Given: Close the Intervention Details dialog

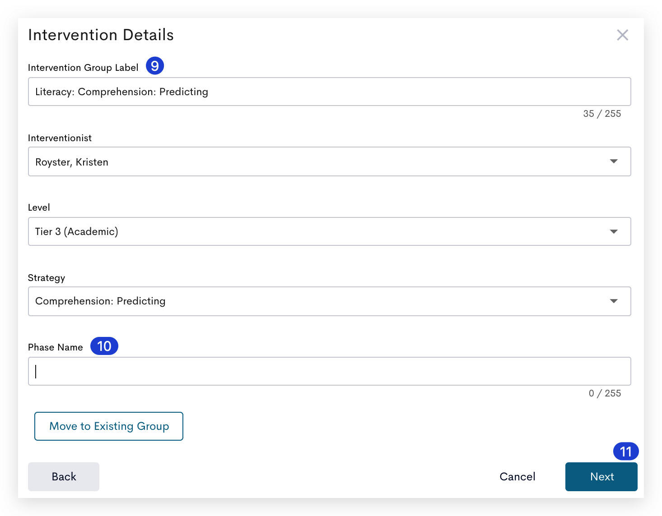Looking at the screenshot, I should (x=622, y=35).
